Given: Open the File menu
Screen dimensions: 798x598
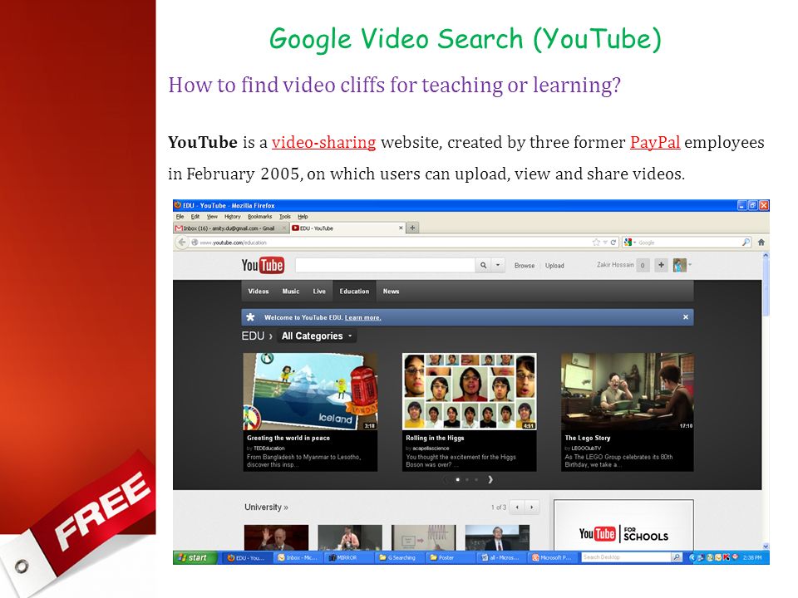Looking at the screenshot, I should pos(180,216).
